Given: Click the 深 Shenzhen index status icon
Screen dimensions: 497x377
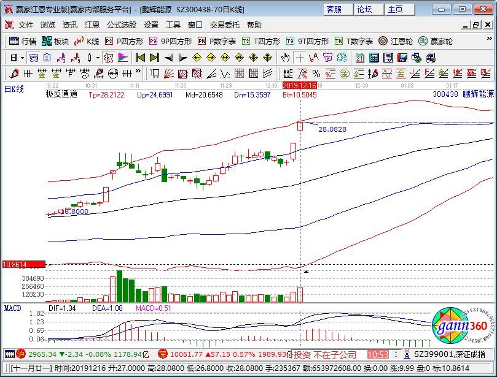Looking at the screenshot, I should click(x=163, y=354).
